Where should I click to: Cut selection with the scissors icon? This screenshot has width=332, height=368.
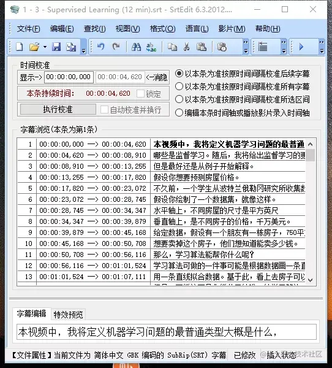(x=187, y=47)
